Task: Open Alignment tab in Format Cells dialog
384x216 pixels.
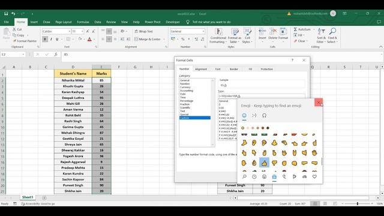Action: [201, 69]
